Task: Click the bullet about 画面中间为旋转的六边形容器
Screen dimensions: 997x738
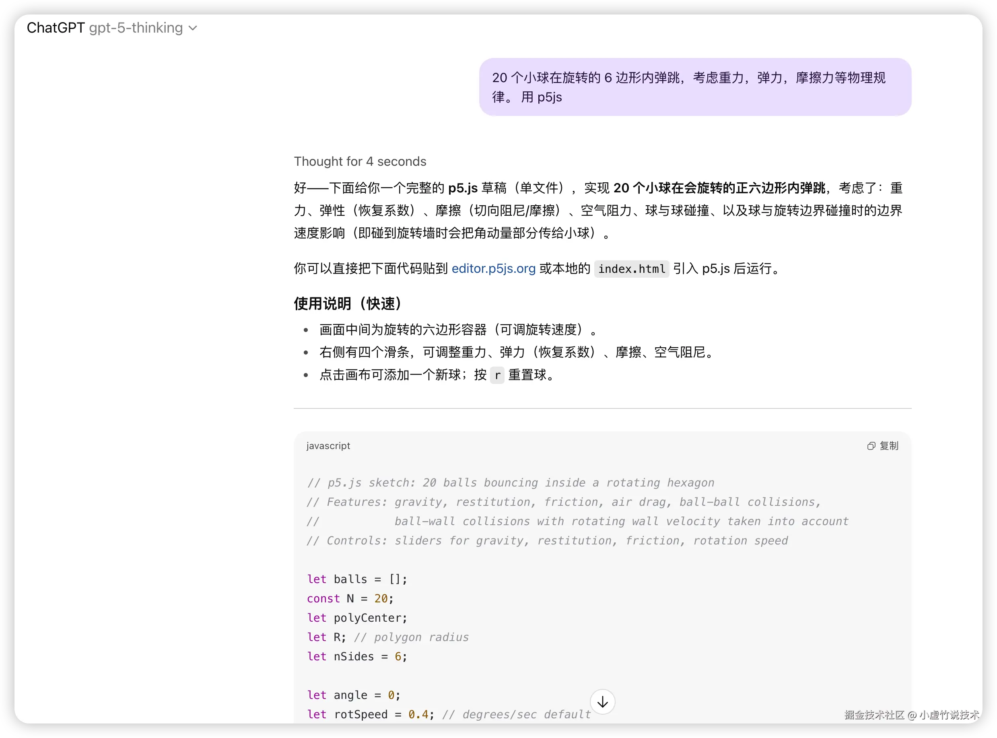Action: (458, 330)
